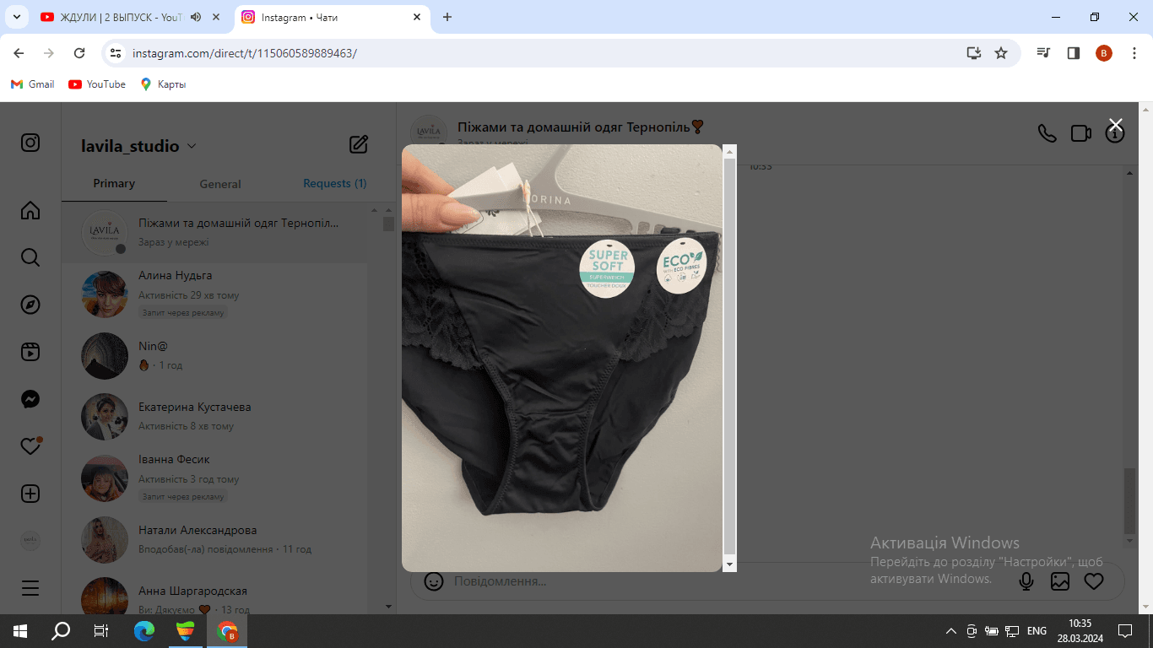
Task: Open the Gmail bookmark
Action: tap(32, 84)
